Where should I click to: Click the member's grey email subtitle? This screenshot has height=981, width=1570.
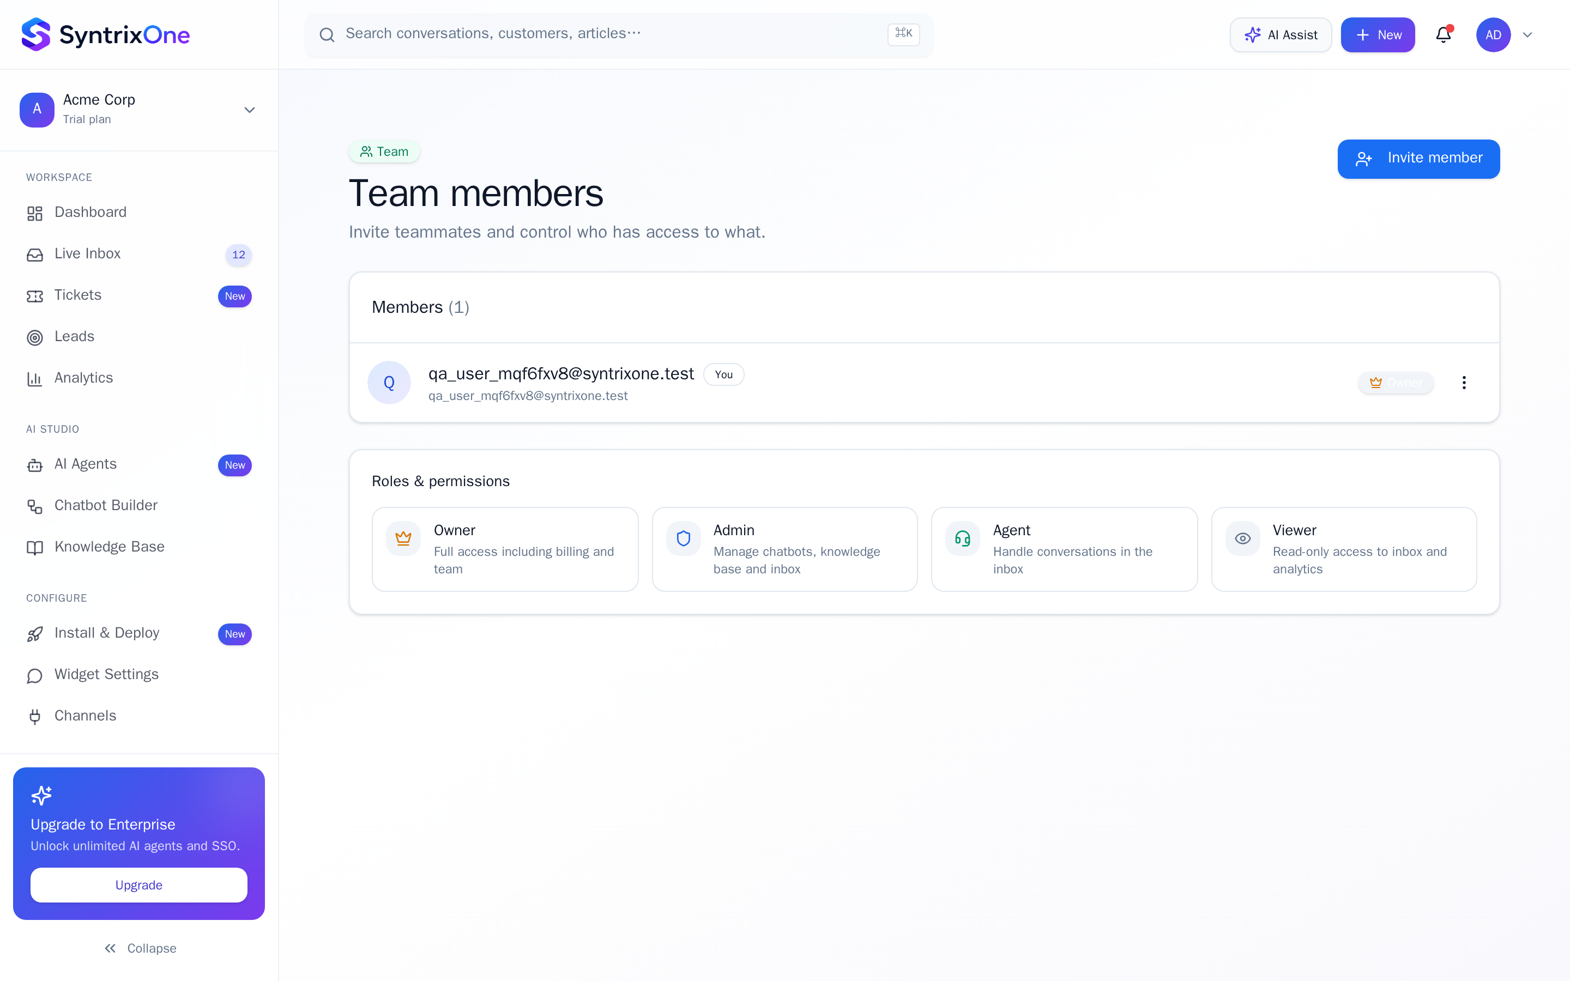tap(528, 396)
